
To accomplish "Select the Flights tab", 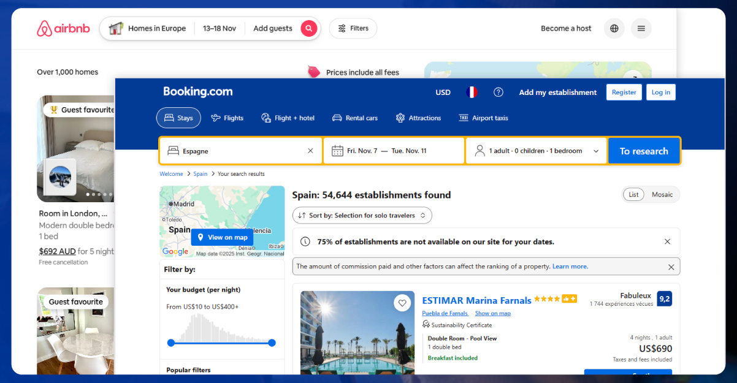I will point(227,118).
